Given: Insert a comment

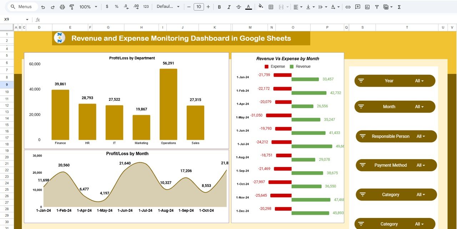Looking at the screenshot, I should (x=357, y=7).
